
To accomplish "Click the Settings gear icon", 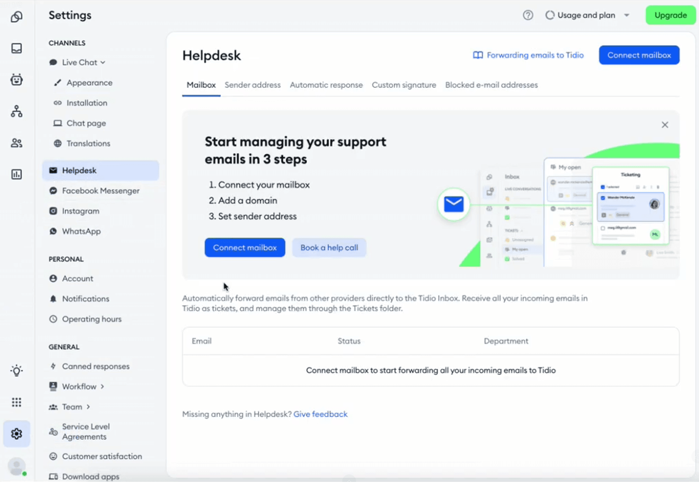I will coord(16,434).
